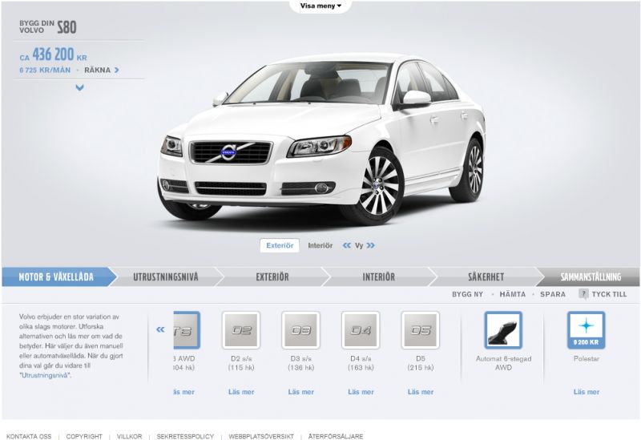Go to the Säkerhet step
Image resolution: width=641 pixels, height=440 pixels.
486,277
